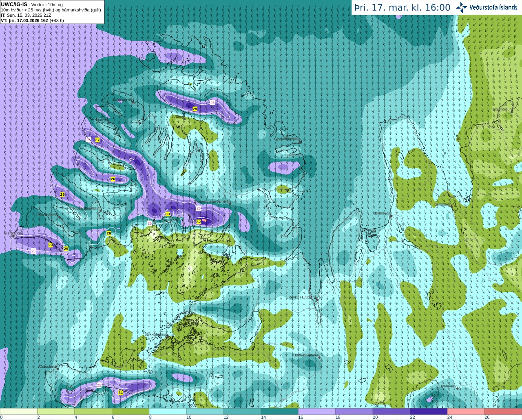Click the 25 contour label beside gust 31

(99, 385)
